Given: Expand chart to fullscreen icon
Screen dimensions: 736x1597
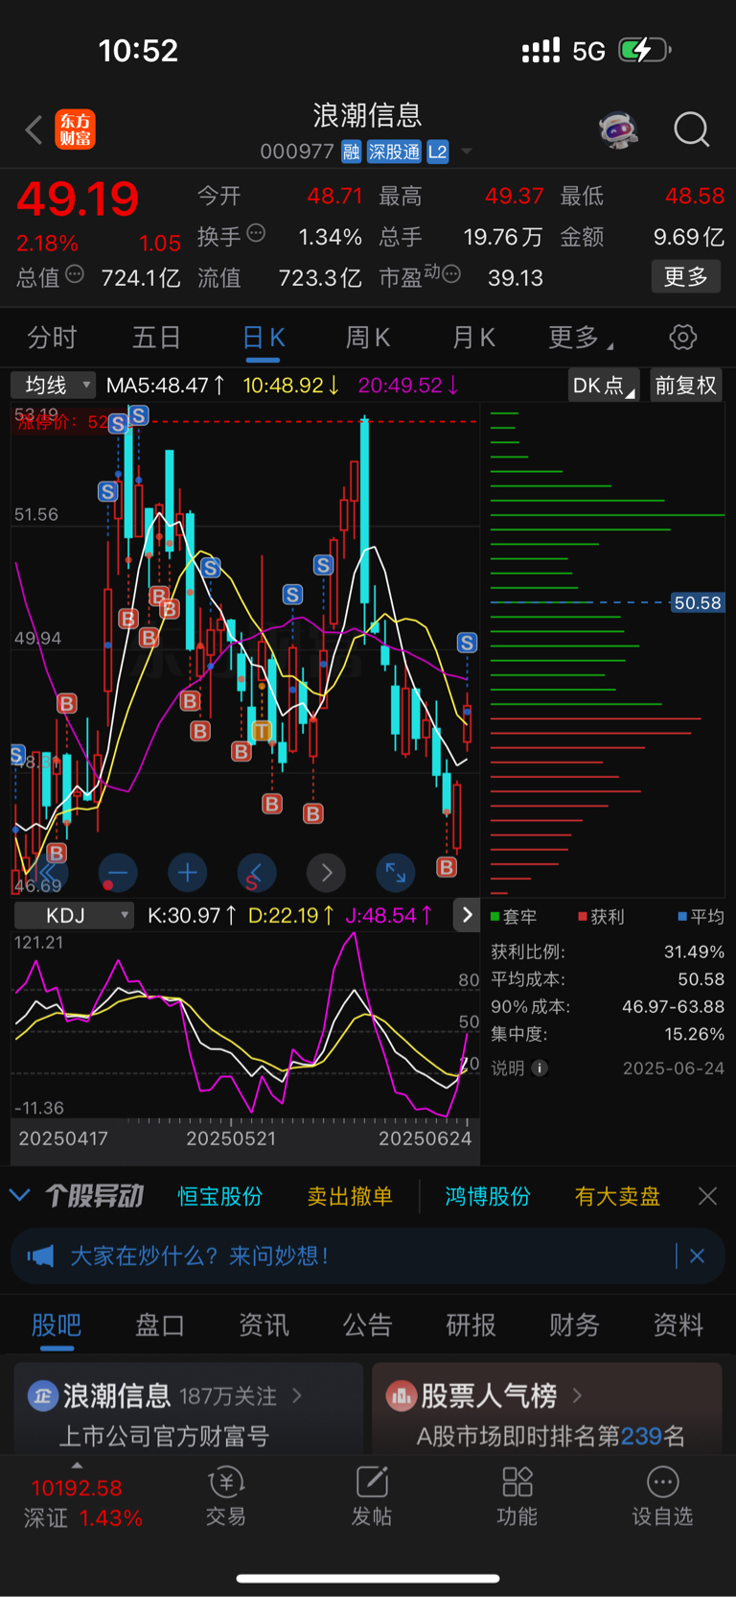Looking at the screenshot, I should pyautogui.click(x=395, y=873).
